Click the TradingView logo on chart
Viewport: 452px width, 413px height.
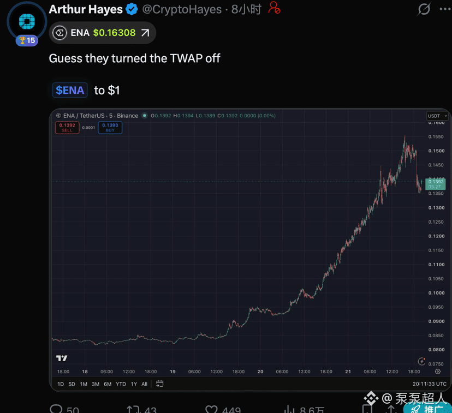61,358
